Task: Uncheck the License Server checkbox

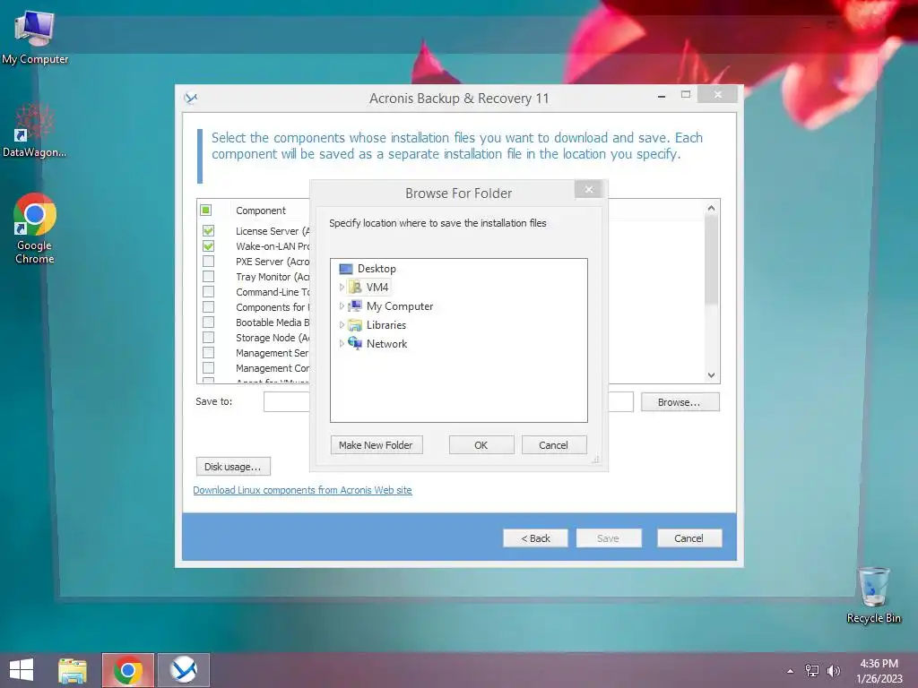Action: coord(208,230)
